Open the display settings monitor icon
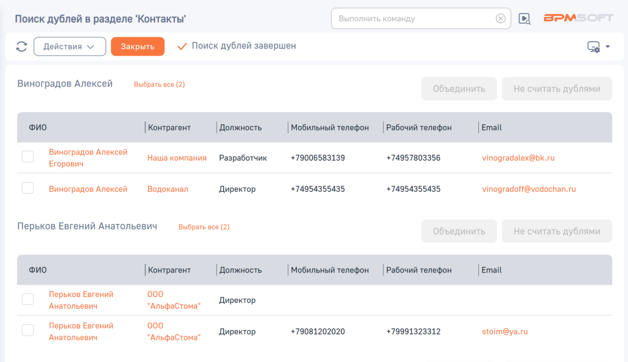Image resolution: width=628 pixels, height=362 pixels. [593, 47]
